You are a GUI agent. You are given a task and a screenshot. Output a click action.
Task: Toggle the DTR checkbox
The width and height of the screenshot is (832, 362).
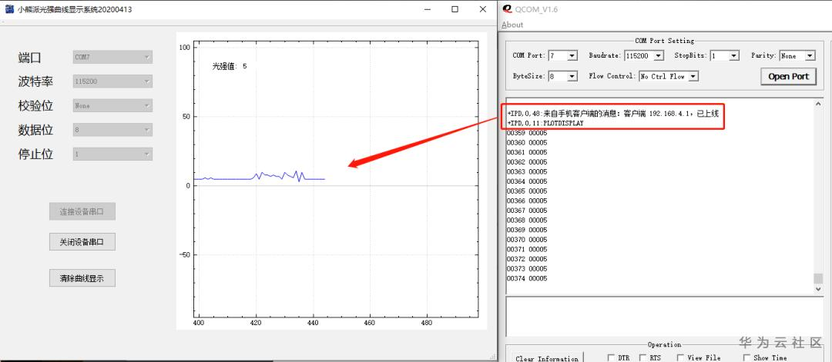pyautogui.click(x=611, y=358)
